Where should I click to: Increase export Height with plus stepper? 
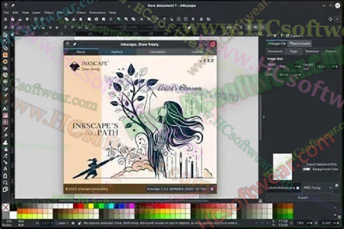(336, 66)
